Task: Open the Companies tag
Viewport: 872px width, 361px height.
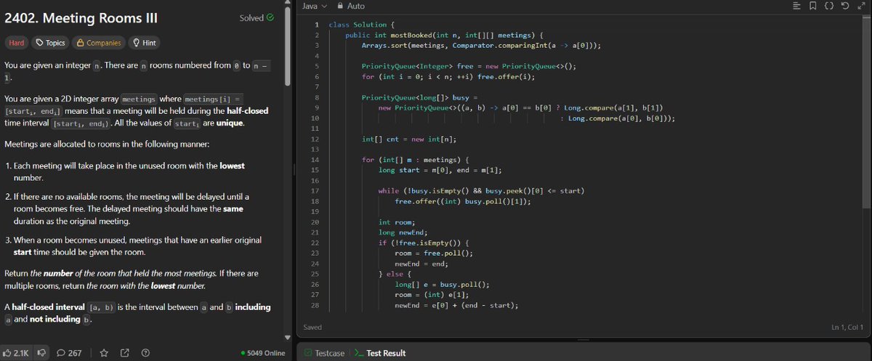Action: [98, 43]
